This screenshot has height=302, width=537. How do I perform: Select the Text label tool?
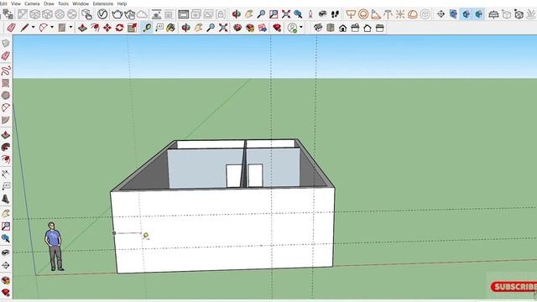159,28
